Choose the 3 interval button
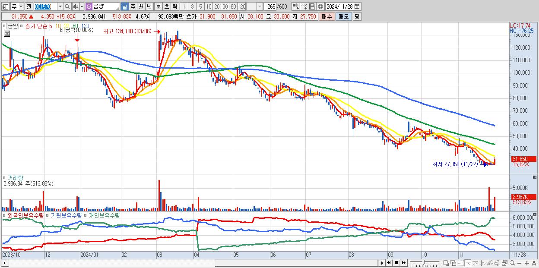The image size is (539, 268). coord(192,6)
